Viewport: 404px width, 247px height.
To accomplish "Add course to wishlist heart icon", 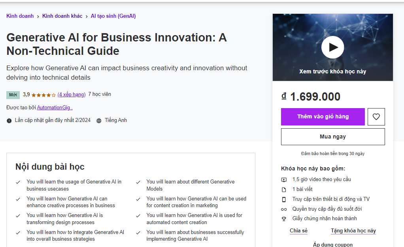I will pyautogui.click(x=376, y=117).
